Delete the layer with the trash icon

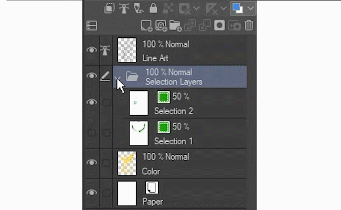(249, 25)
